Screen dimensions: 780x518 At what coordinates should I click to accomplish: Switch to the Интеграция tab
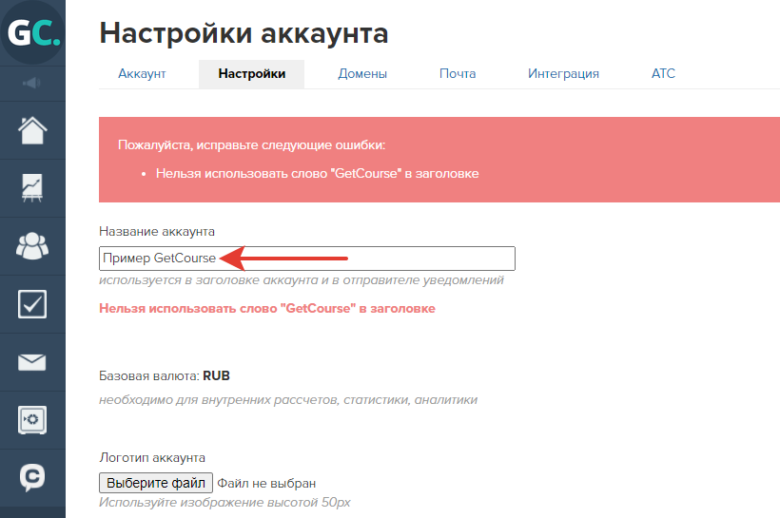(x=563, y=73)
